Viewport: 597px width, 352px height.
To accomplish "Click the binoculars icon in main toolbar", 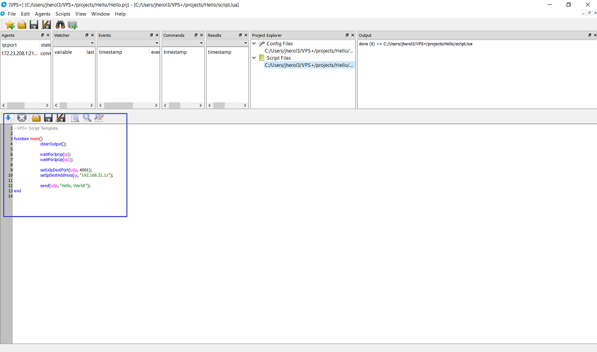I will tap(60, 24).
